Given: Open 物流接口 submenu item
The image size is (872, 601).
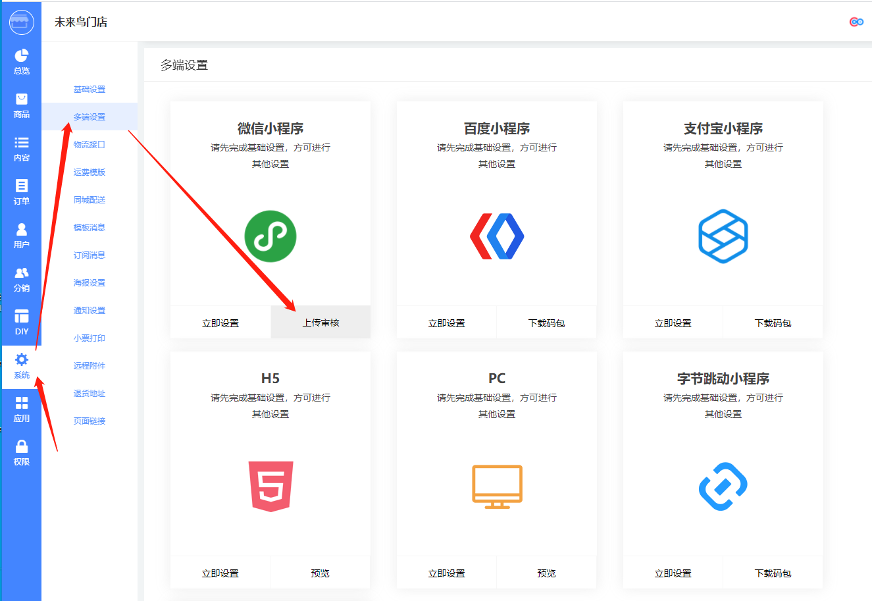Looking at the screenshot, I should 90,145.
